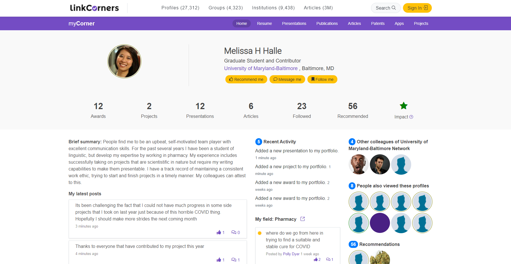Click the Impact help question mark icon

pos(411,117)
